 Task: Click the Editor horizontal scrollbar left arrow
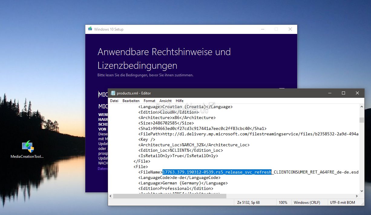pos(111,196)
